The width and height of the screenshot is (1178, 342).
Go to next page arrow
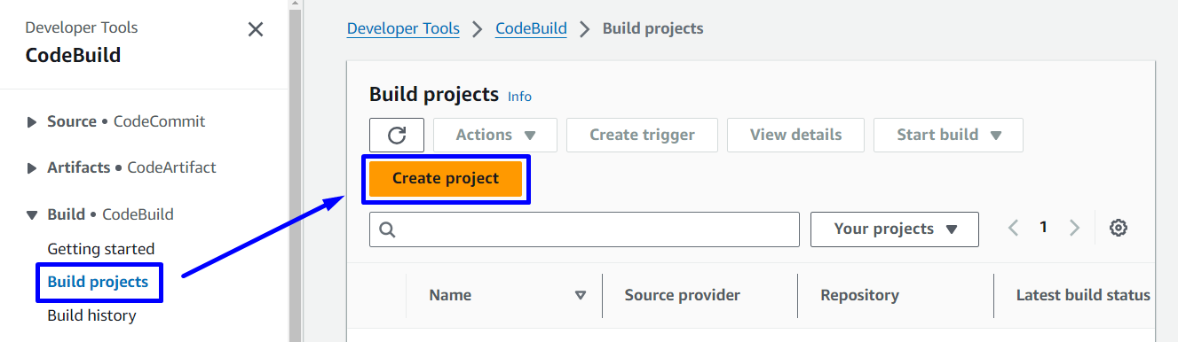1074,229
